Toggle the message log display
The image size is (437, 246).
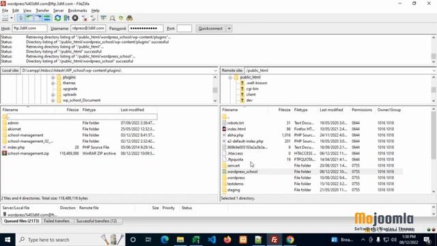click(21, 18)
